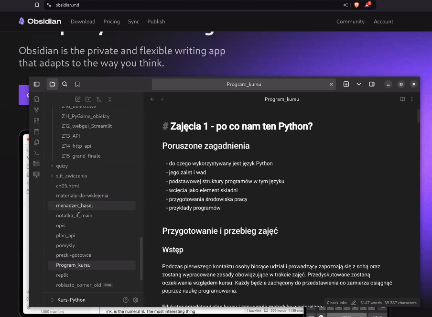Open today's daily note calendar icon
The image size is (432, 317).
point(36,131)
